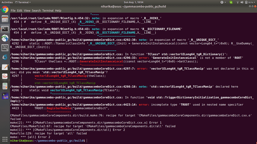Open the purple TeX app in dock
Screen dimensions: 257x144
(5, 96)
